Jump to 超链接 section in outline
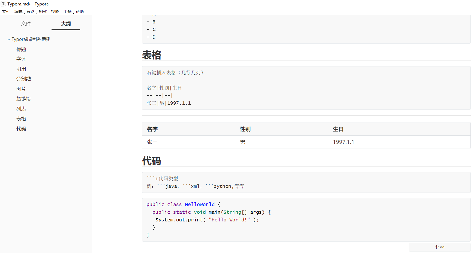The width and height of the screenshot is (474, 253). coord(24,99)
